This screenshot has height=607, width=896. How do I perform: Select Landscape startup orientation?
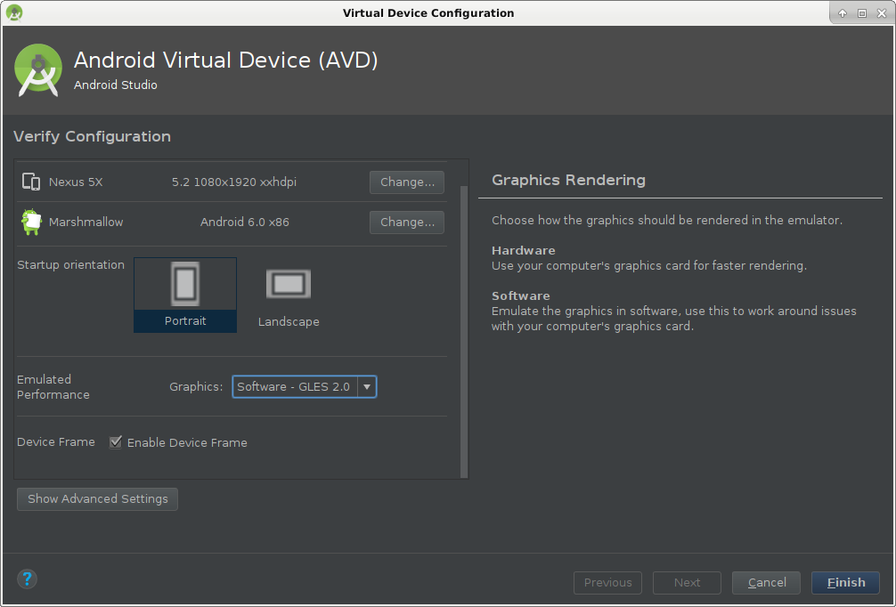[289, 295]
